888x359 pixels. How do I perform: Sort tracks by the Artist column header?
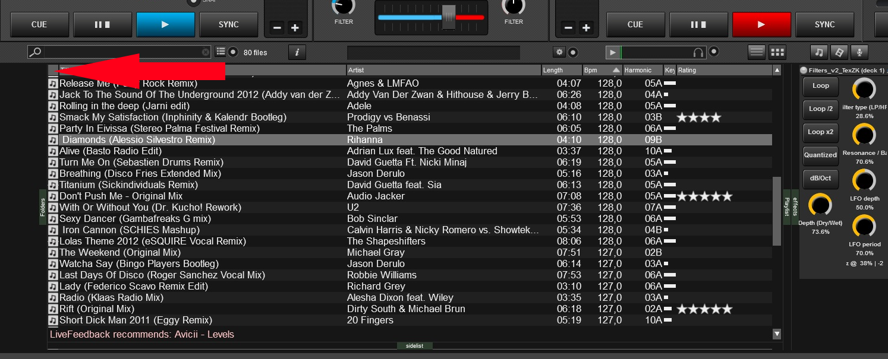pyautogui.click(x=443, y=70)
